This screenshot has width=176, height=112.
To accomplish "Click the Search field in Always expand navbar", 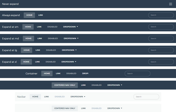I will coord(161,15).
